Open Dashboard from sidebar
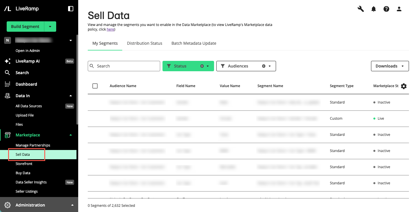The height and width of the screenshot is (212, 411). coord(26,84)
